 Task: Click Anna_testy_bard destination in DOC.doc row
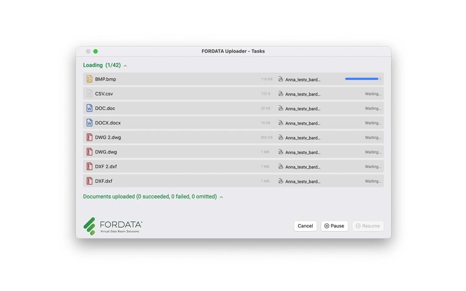(x=303, y=109)
